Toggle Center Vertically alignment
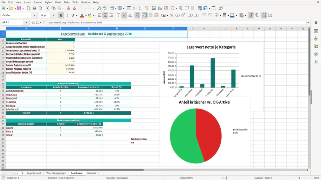 click(x=124, y=15)
